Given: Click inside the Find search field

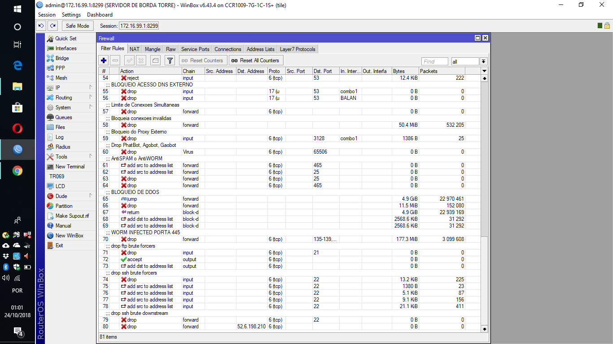Looking at the screenshot, I should [434, 61].
